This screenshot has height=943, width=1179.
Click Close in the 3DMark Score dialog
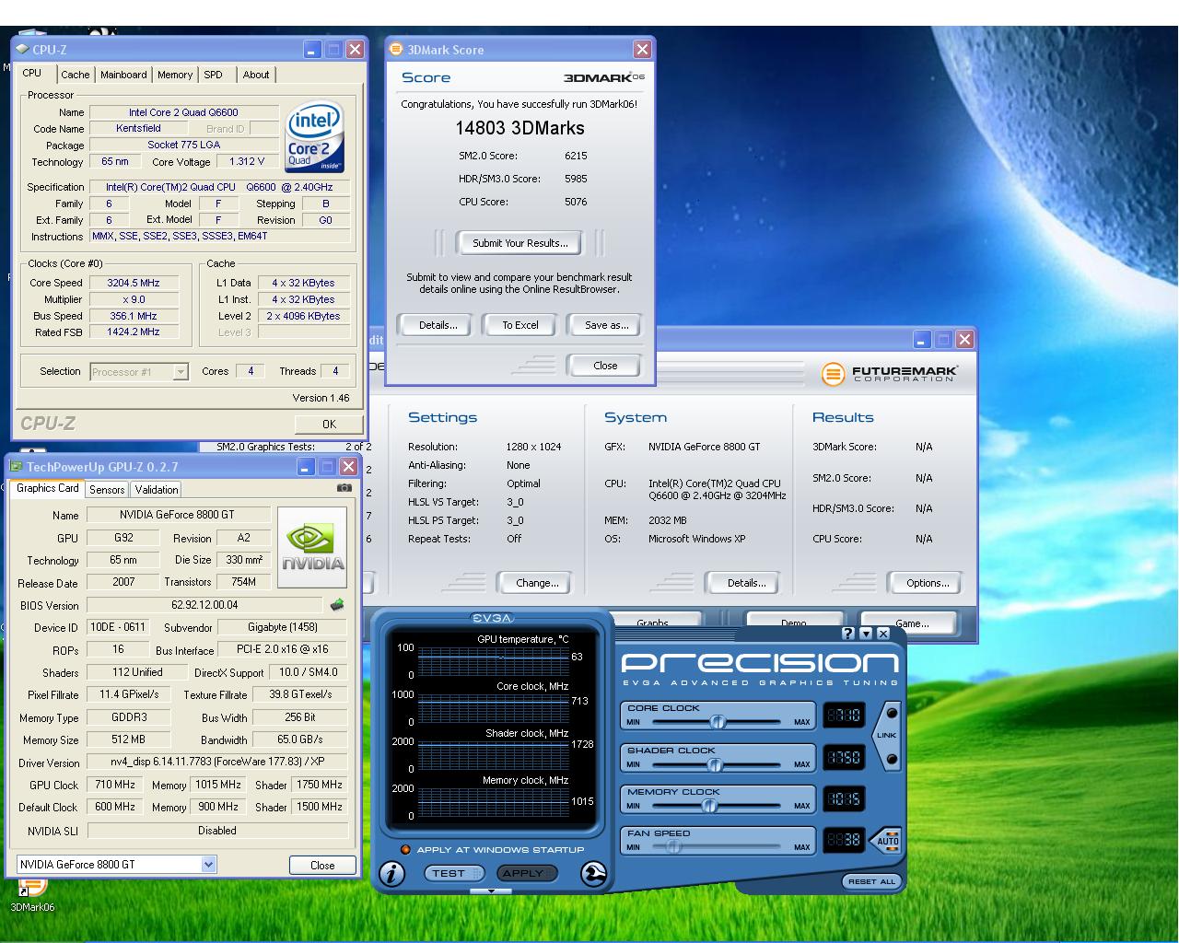pos(605,366)
